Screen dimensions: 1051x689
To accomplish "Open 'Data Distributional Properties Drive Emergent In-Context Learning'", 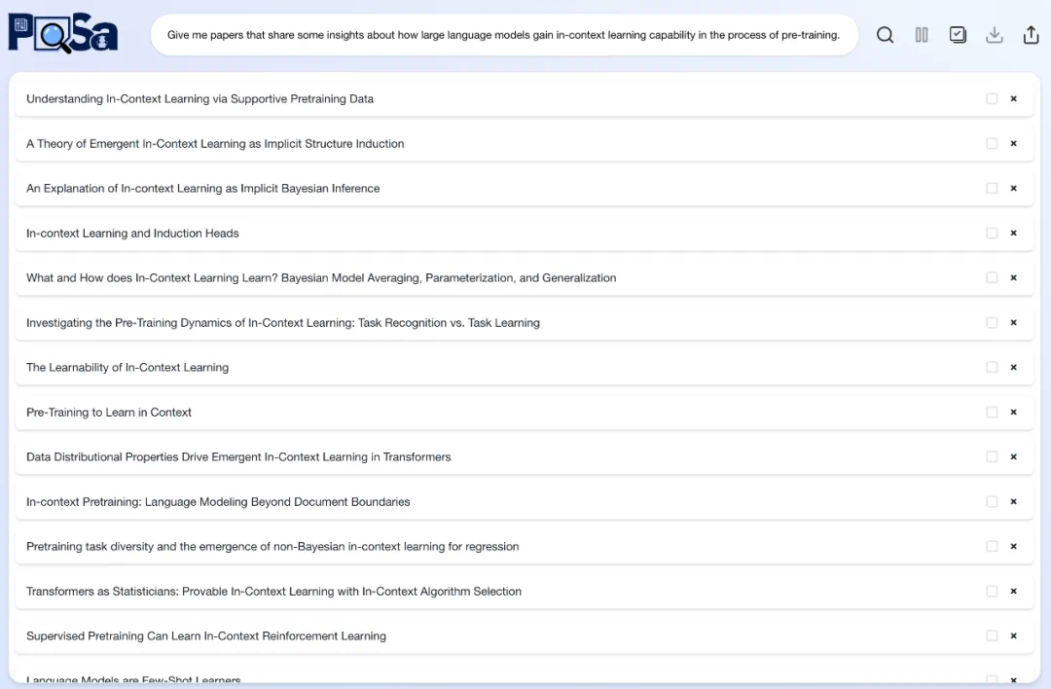I will (238, 456).
